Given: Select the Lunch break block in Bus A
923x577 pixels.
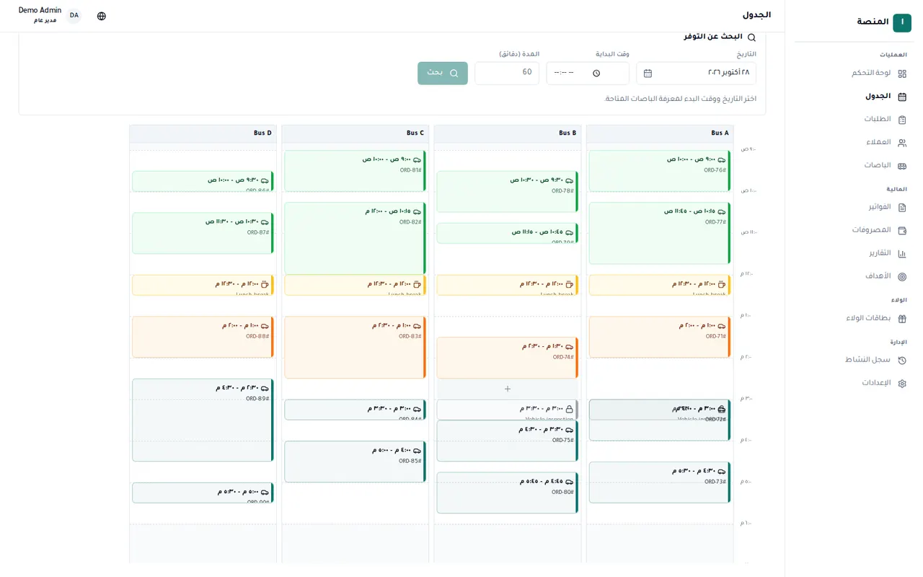Looking at the screenshot, I should point(660,285).
